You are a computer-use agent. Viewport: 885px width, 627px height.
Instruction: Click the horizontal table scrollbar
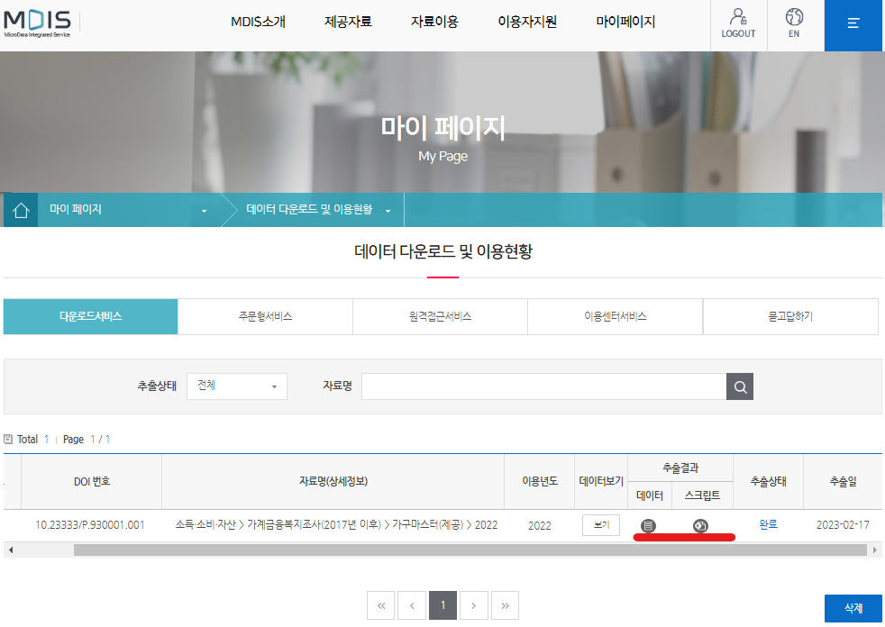470,550
